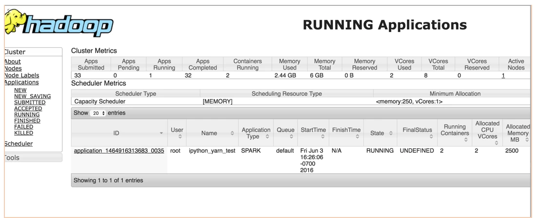Click the Apps Submitted header cell
536x218 pixels.
(91, 65)
